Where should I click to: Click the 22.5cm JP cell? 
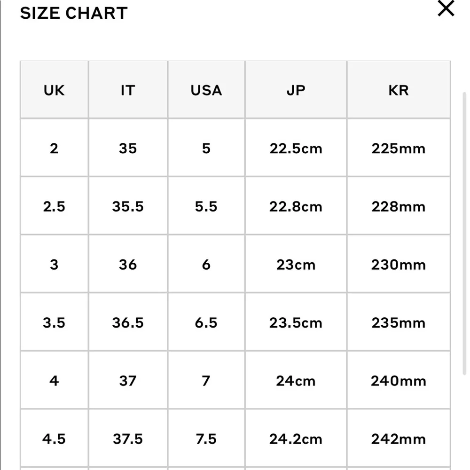coord(296,149)
